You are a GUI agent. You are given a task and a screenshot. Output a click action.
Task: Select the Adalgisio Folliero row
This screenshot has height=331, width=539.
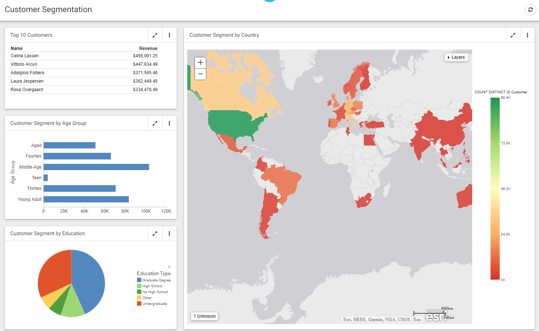84,73
